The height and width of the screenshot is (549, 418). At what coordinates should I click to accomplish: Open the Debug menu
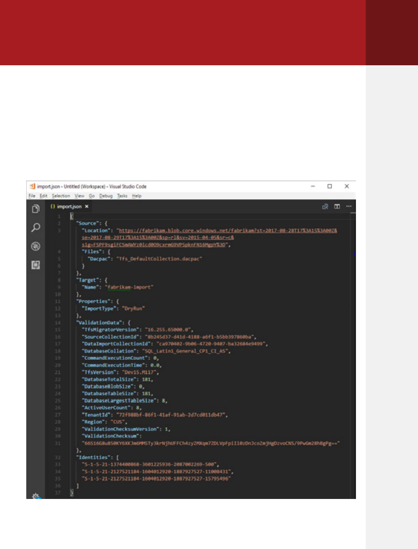click(x=106, y=196)
